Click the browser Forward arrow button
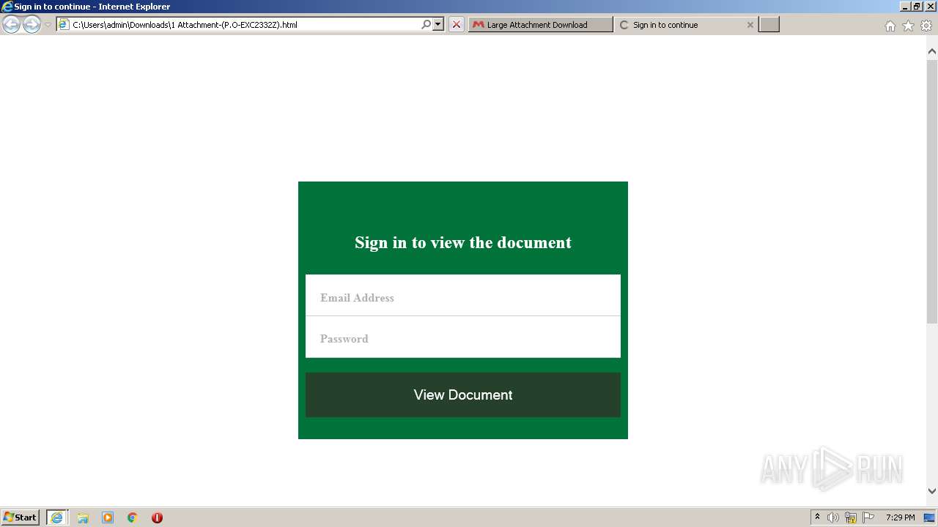Viewport: 938px width, 527px height. click(32, 25)
